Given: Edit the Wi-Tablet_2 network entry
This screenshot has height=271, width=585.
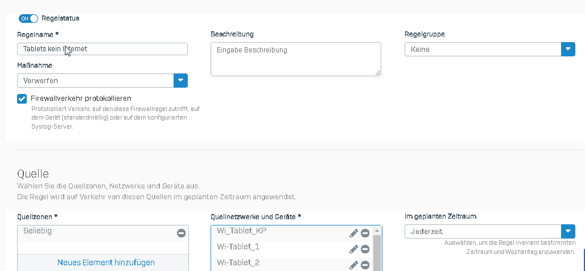Looking at the screenshot, I should pyautogui.click(x=353, y=264).
